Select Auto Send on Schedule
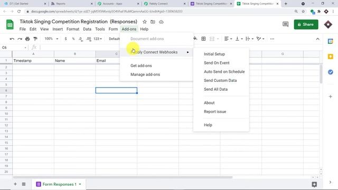This screenshot has height=190, width=338. (221, 72)
